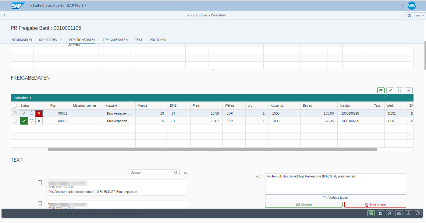Switch to the FREIGABEDATEN tab
The image size is (426, 223).
tap(115, 40)
